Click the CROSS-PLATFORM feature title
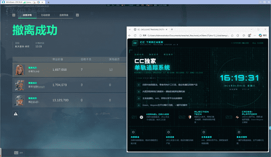 (x=249, y=113)
